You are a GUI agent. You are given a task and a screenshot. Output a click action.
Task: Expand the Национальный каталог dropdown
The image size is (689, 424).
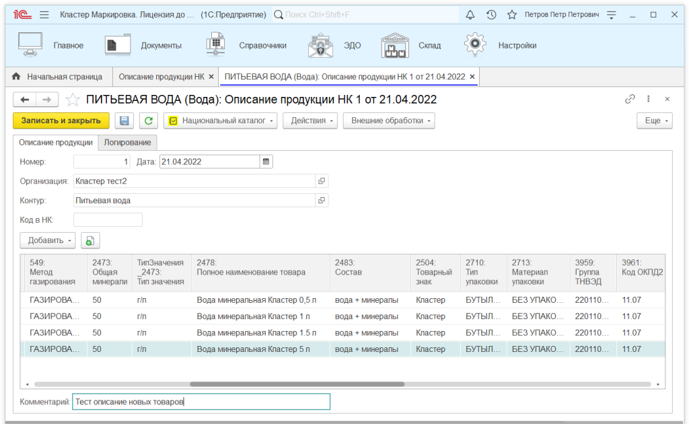point(220,120)
